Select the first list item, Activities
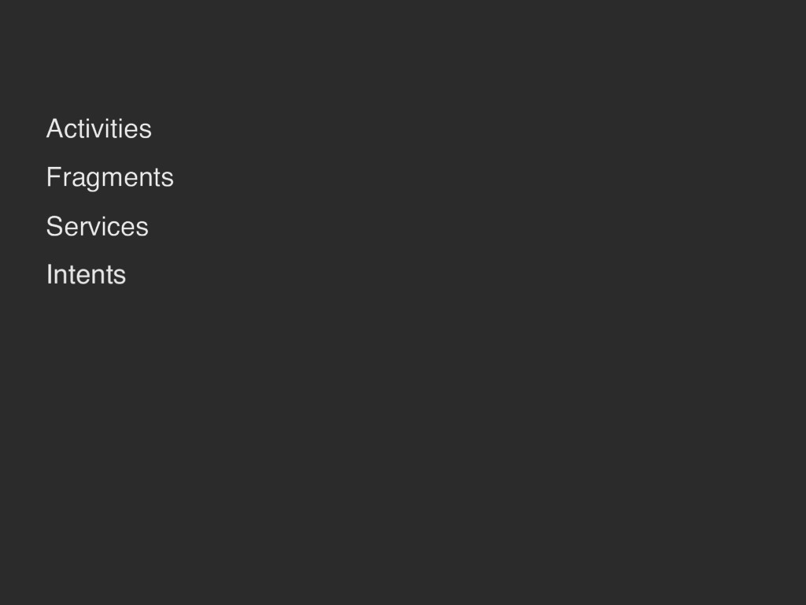 (x=98, y=128)
